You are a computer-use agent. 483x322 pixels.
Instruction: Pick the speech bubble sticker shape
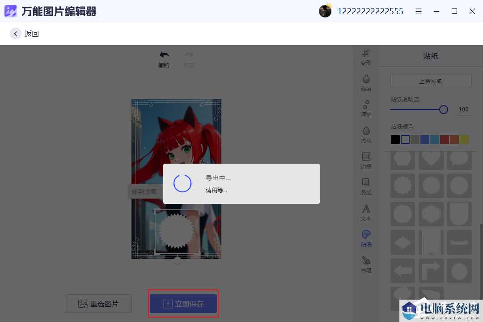[459, 160]
